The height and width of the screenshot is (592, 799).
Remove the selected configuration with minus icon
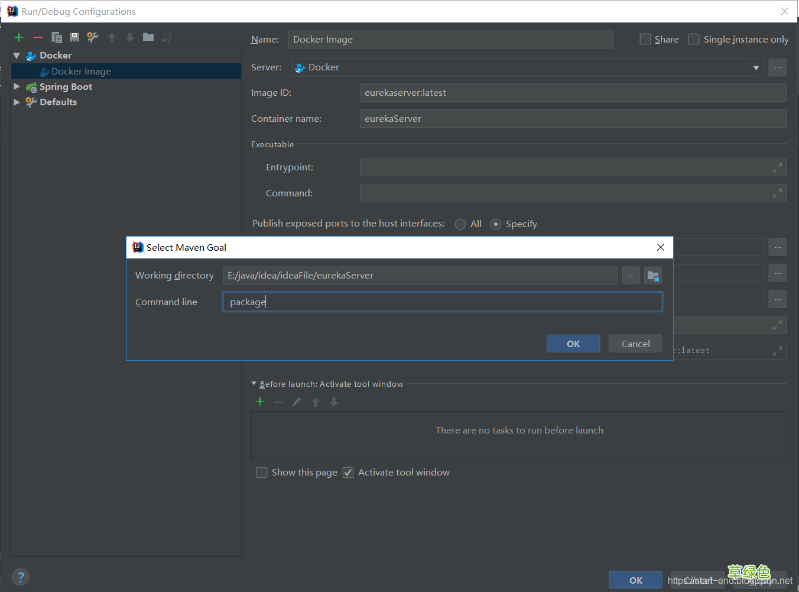tap(38, 37)
